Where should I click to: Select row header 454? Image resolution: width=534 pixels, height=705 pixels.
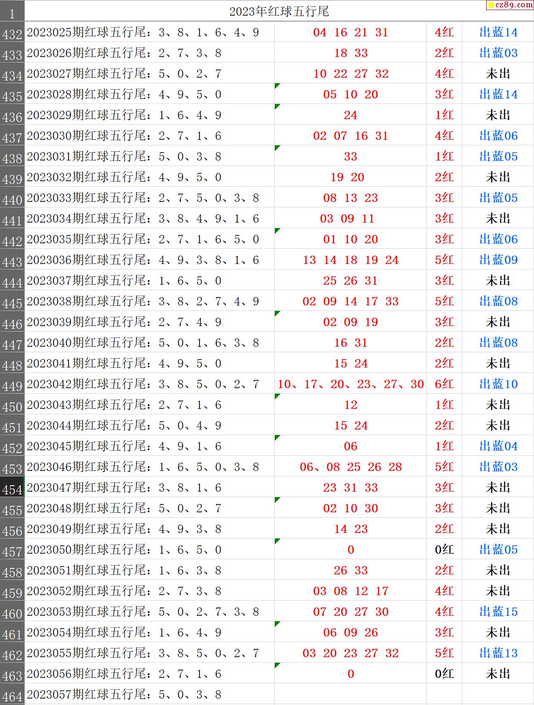12,487
